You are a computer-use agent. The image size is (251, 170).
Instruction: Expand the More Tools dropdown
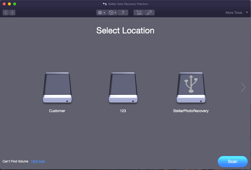[x=237, y=13]
